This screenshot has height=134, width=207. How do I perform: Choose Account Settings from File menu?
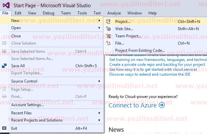pos(27,105)
